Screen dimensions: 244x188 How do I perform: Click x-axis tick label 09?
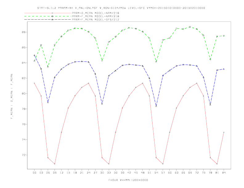coord(55,173)
